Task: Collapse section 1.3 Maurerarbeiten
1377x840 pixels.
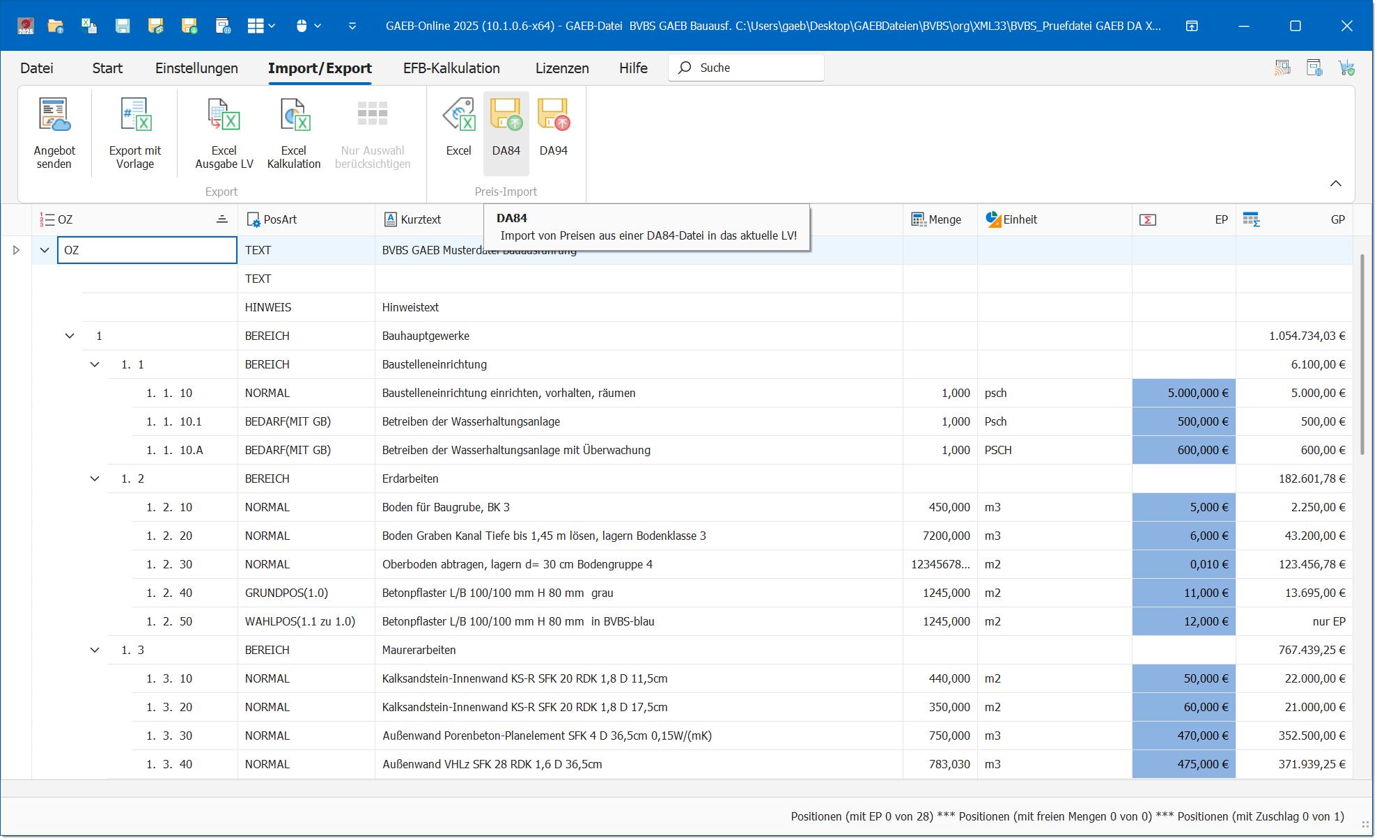Action: click(95, 650)
